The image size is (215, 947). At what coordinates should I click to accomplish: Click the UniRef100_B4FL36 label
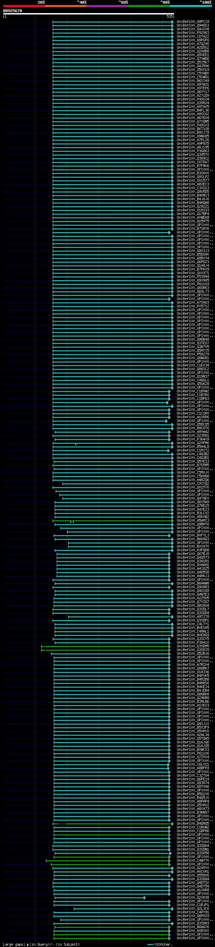(193, 110)
